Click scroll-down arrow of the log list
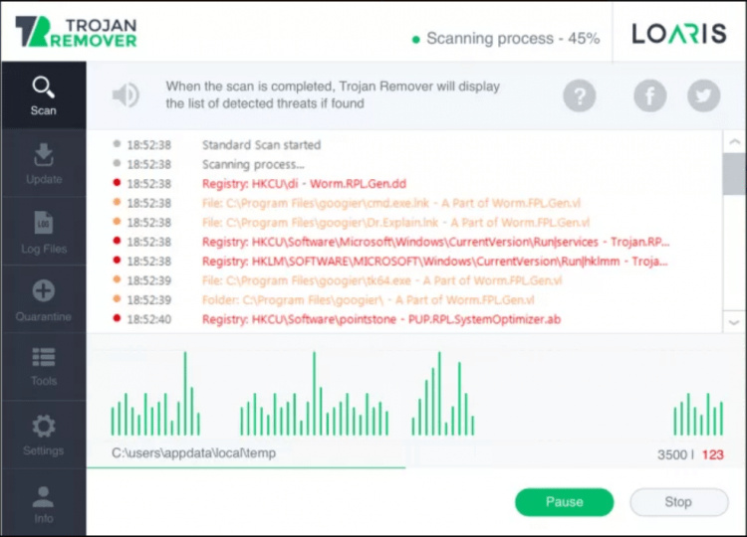This screenshot has width=747, height=537. point(734,322)
